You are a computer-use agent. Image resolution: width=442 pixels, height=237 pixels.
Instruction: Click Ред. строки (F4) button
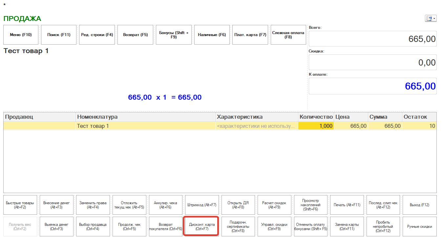tap(97, 35)
